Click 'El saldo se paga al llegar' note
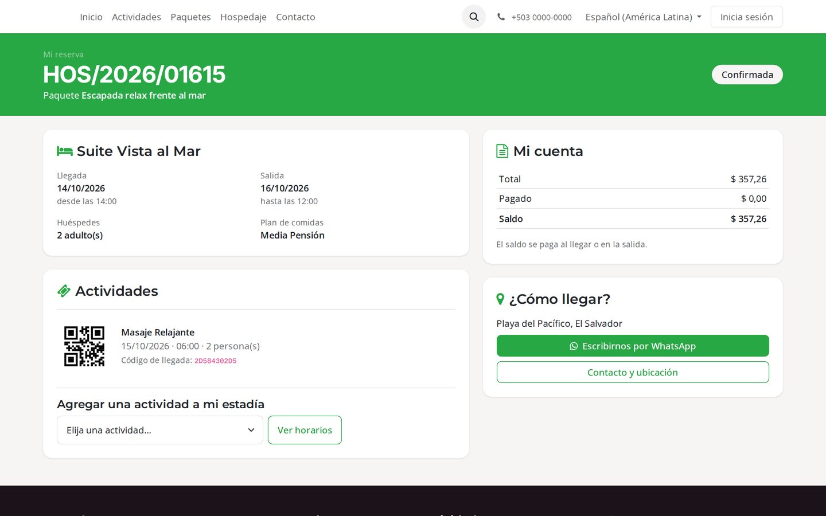Image resolution: width=826 pixels, height=516 pixels. click(571, 244)
